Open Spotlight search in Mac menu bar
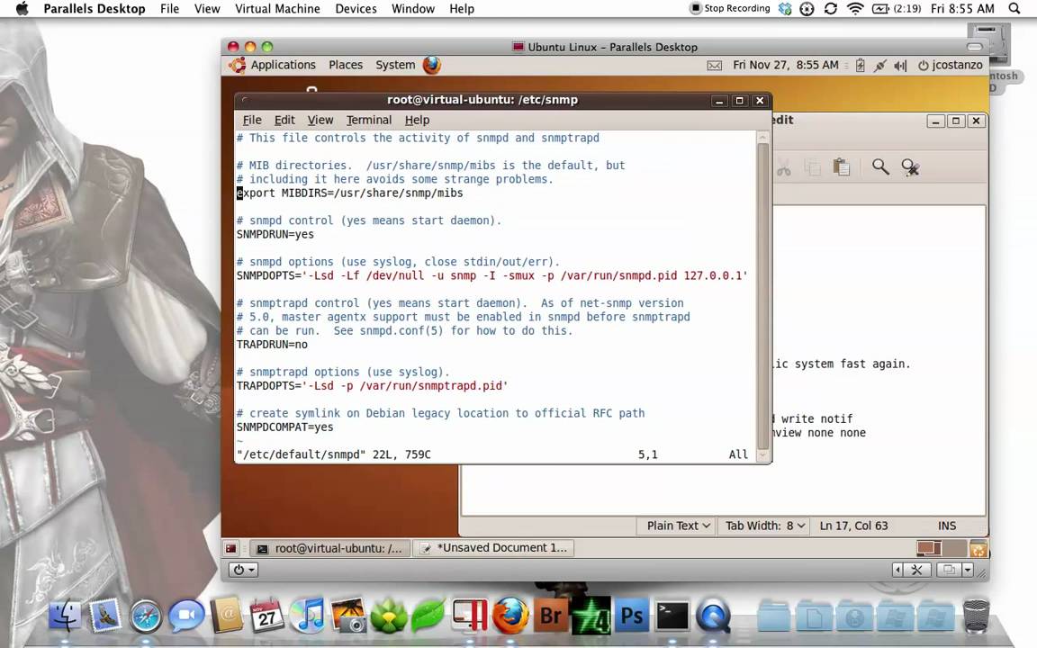The height and width of the screenshot is (648, 1037). 1014,9
